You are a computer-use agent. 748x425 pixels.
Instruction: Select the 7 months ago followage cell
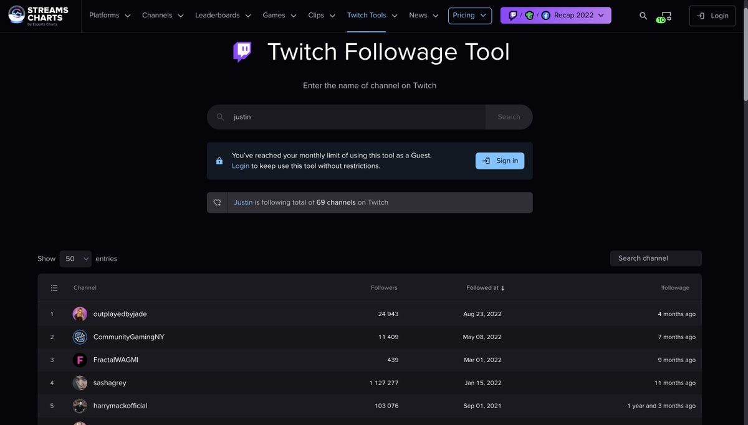tap(677, 337)
